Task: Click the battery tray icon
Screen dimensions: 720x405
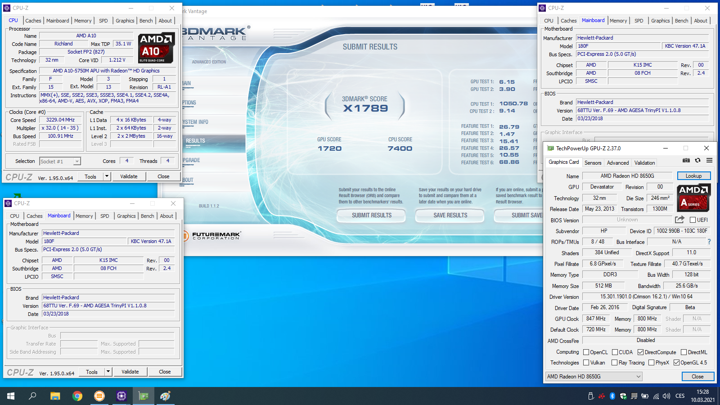Action: pyautogui.click(x=645, y=396)
